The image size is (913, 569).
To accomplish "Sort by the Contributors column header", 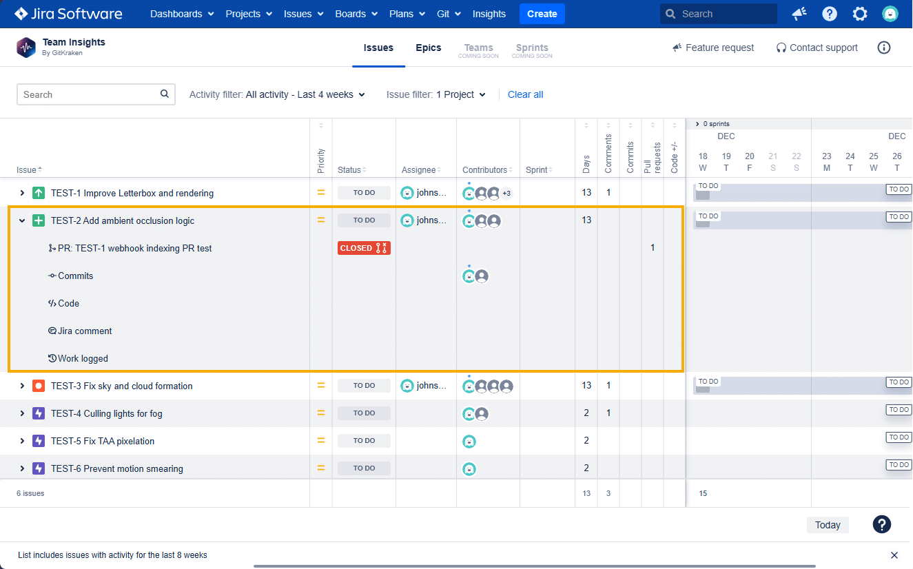I will tap(489, 169).
